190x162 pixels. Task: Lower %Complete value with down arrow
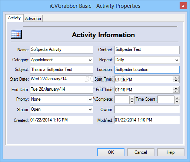[132, 102]
